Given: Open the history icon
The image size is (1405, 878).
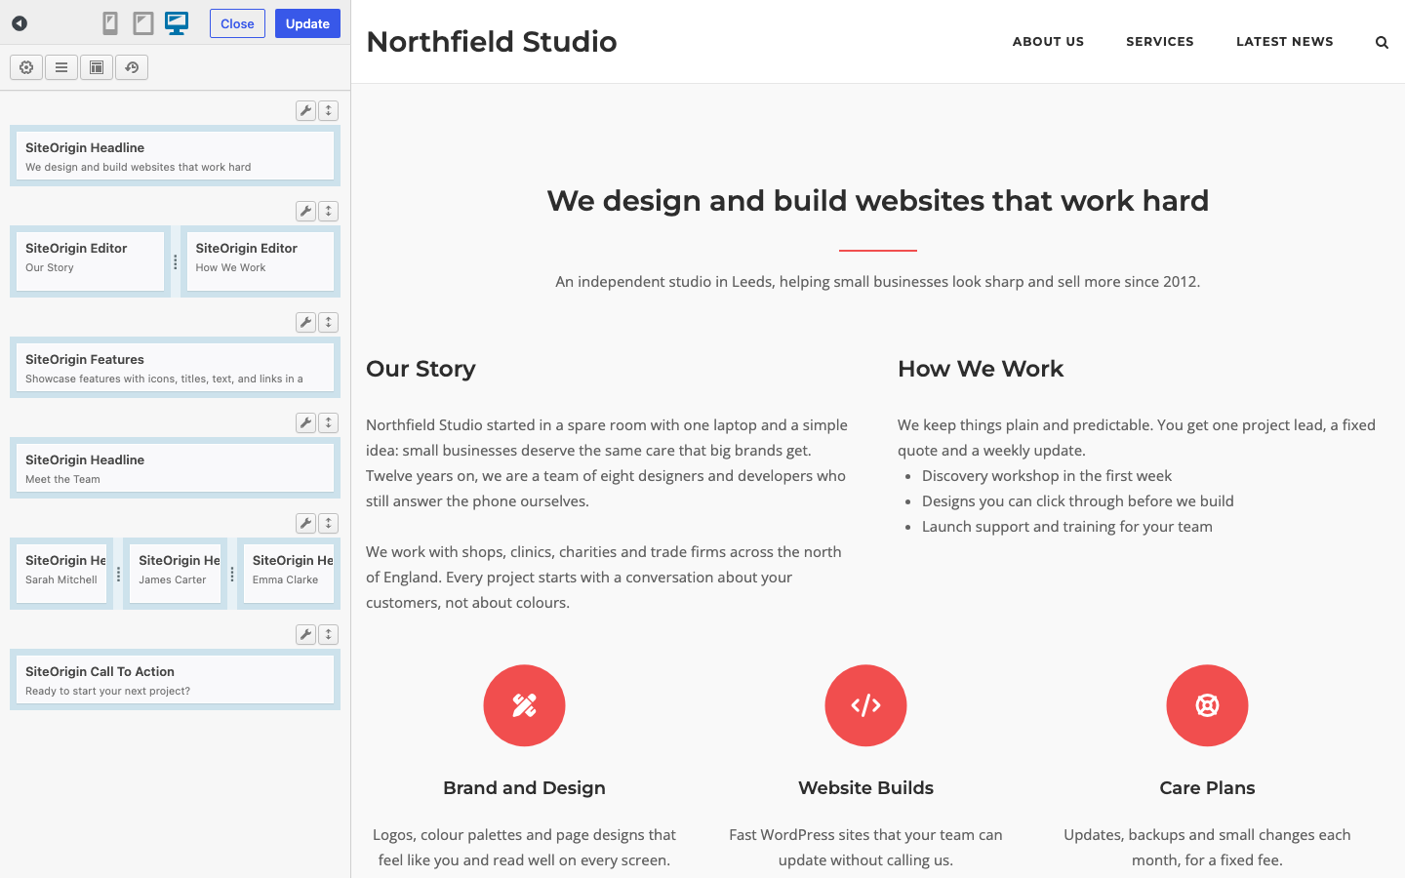Looking at the screenshot, I should point(132,67).
